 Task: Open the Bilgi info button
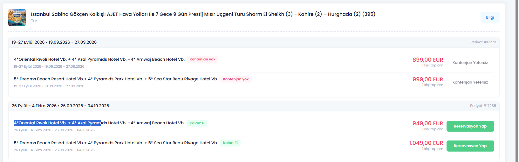tap(490, 17)
